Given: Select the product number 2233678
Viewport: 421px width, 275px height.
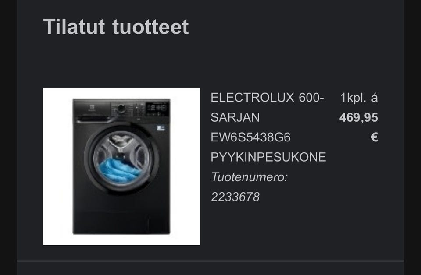Looking at the screenshot, I should point(235,197).
